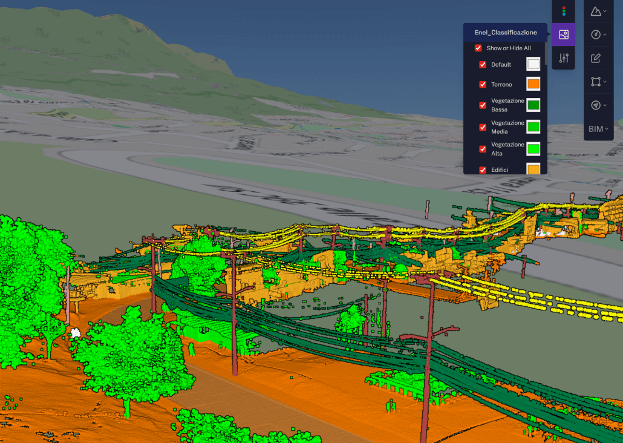623x443 pixels.
Task: Open the chevron beside the mountain icon
Action: (x=605, y=11)
